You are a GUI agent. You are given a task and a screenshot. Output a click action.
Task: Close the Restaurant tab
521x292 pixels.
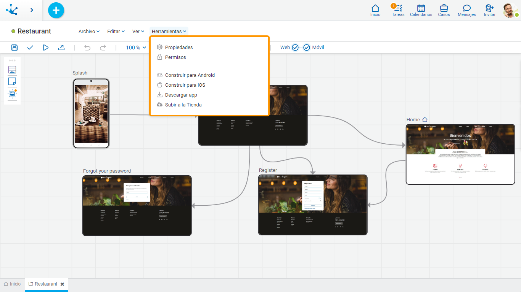[x=62, y=284]
